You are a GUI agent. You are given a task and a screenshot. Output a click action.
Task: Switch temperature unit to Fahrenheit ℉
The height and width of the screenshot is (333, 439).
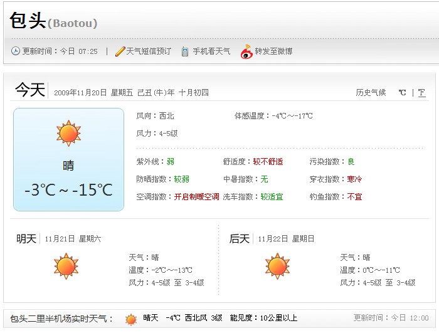tap(421, 93)
